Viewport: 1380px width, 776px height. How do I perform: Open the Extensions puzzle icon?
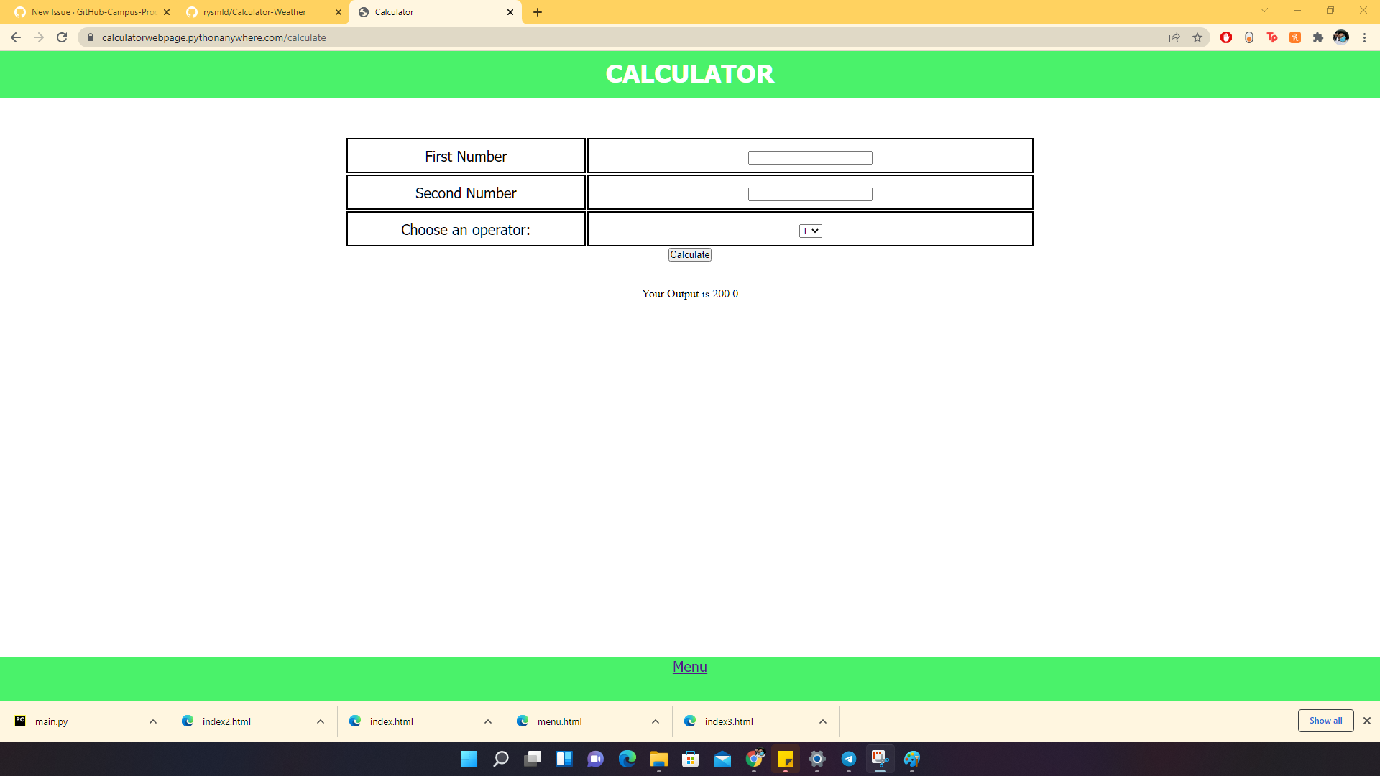tap(1318, 37)
